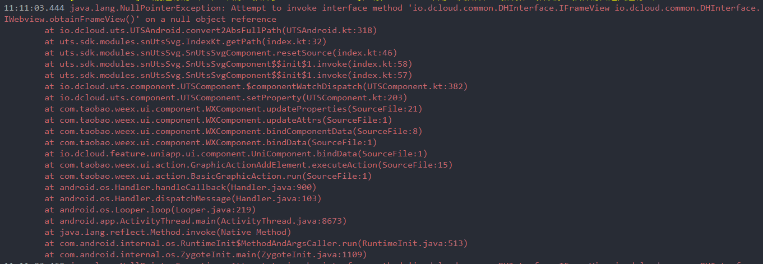Viewport: 763px width, 264px height.
Task: Open the index.kt:32 getPath reference
Action: tap(294, 41)
